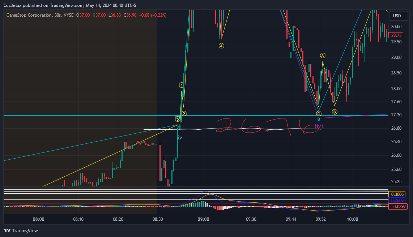Click the 30.00 price axis label

[x=396, y=27]
